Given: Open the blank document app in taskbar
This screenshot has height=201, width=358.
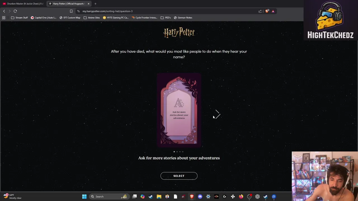Looking at the screenshot, I should tap(175, 197).
